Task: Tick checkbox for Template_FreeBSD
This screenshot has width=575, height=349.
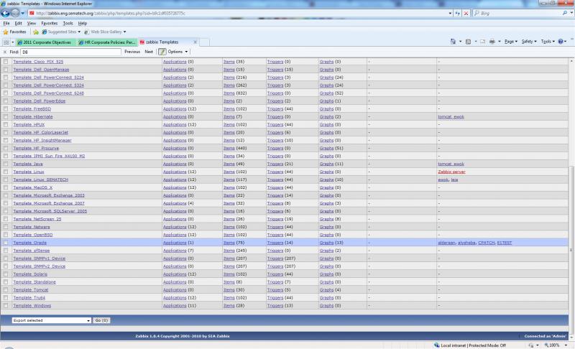Action: click(x=6, y=108)
